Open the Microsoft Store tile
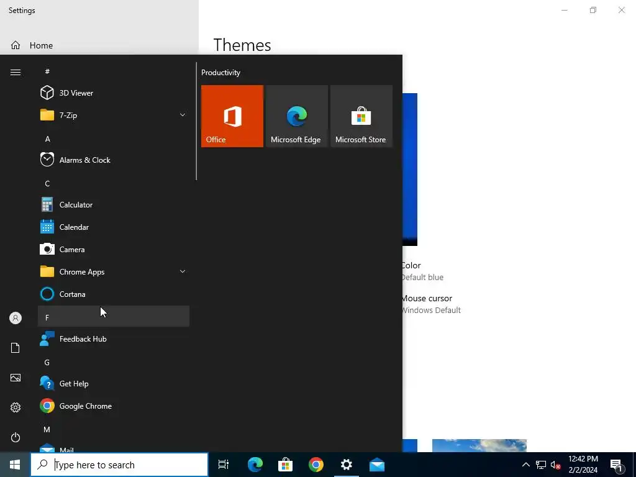 pos(361,116)
